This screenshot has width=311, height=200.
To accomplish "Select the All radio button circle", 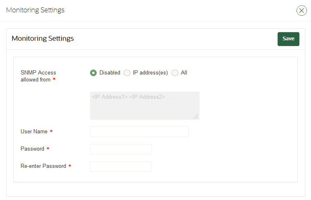I will pos(175,73).
